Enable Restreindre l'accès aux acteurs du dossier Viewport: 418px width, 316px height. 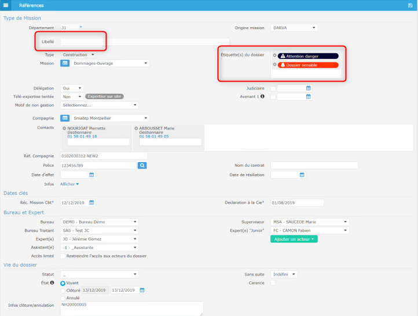[63, 256]
